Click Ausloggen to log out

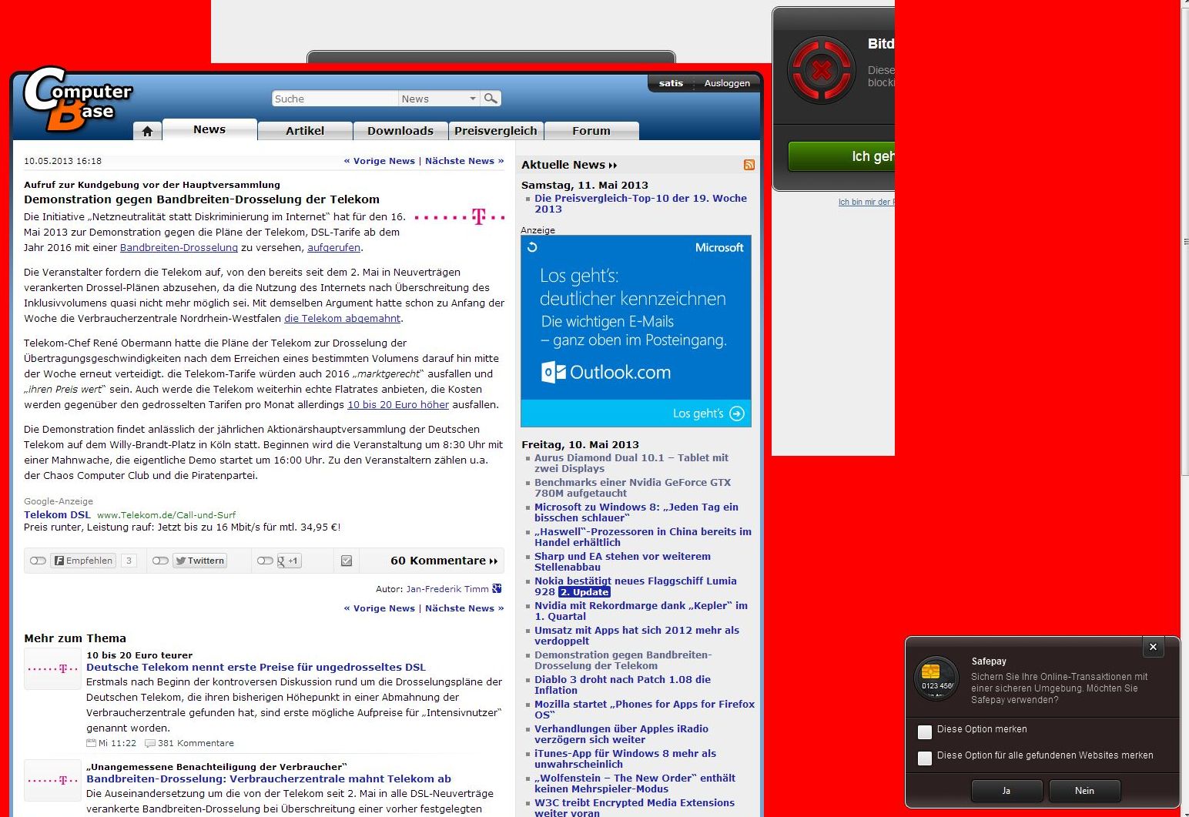(727, 83)
